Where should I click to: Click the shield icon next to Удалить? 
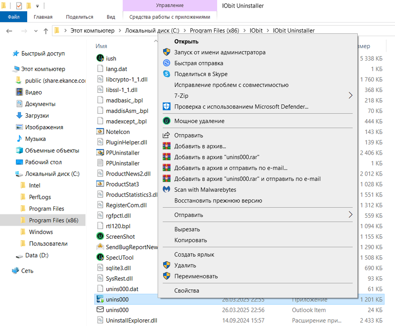tap(167, 265)
